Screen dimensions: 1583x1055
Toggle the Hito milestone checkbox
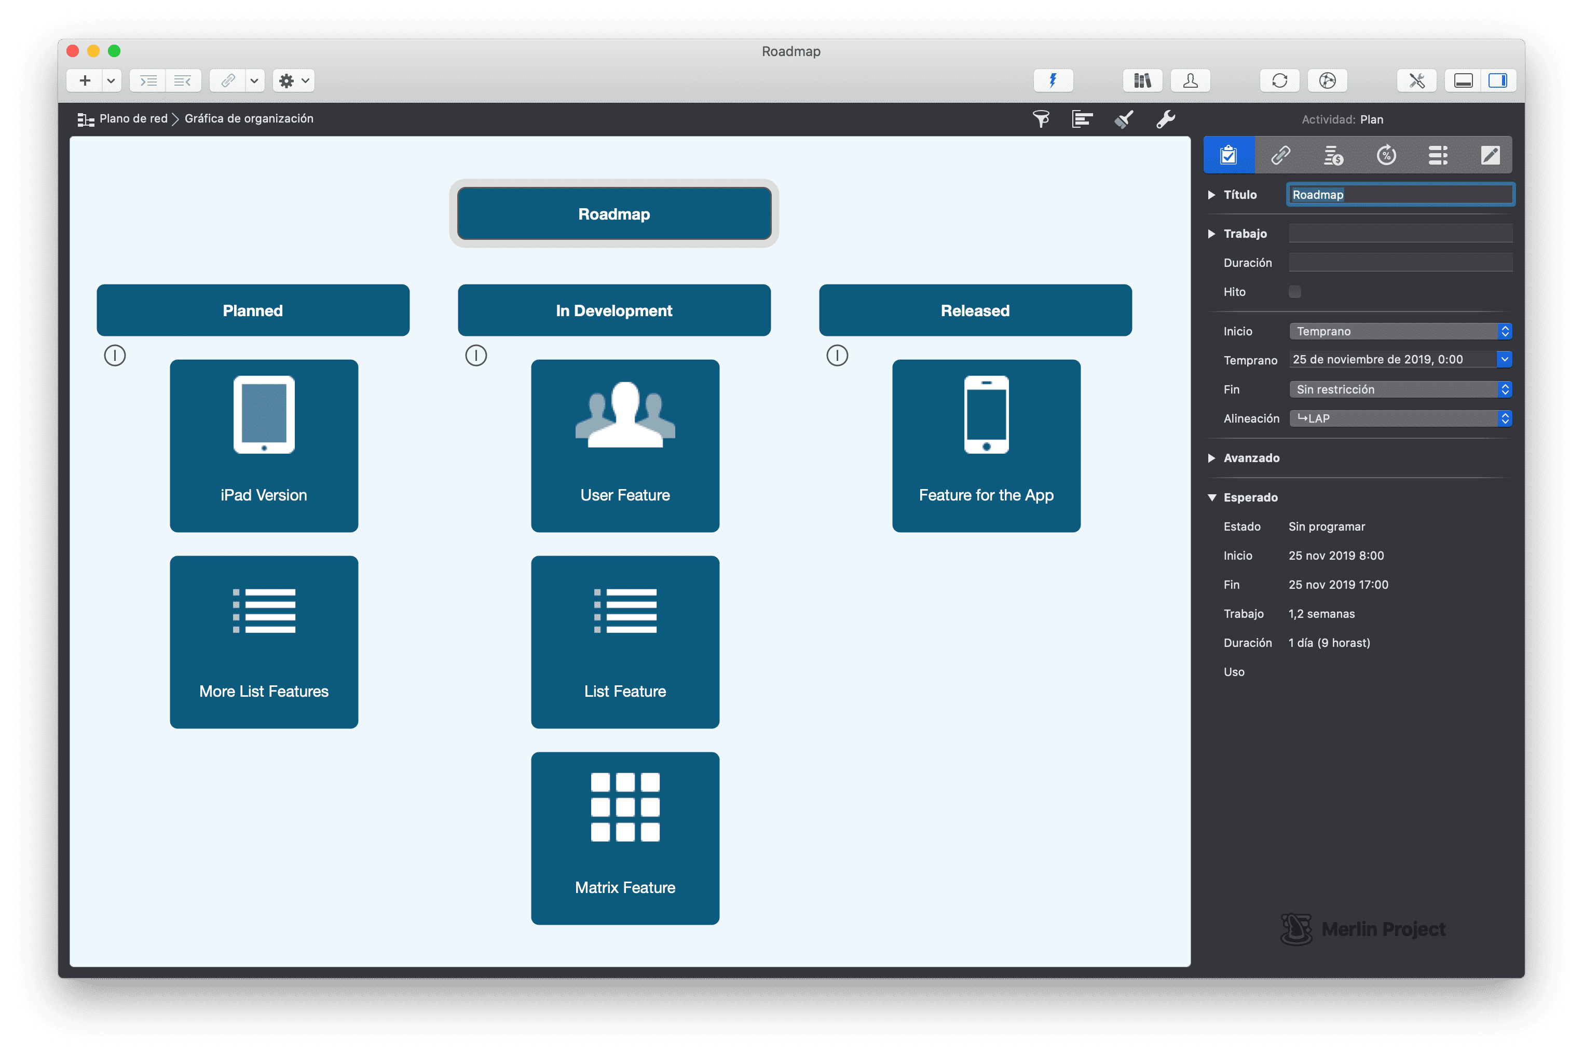(x=1294, y=291)
